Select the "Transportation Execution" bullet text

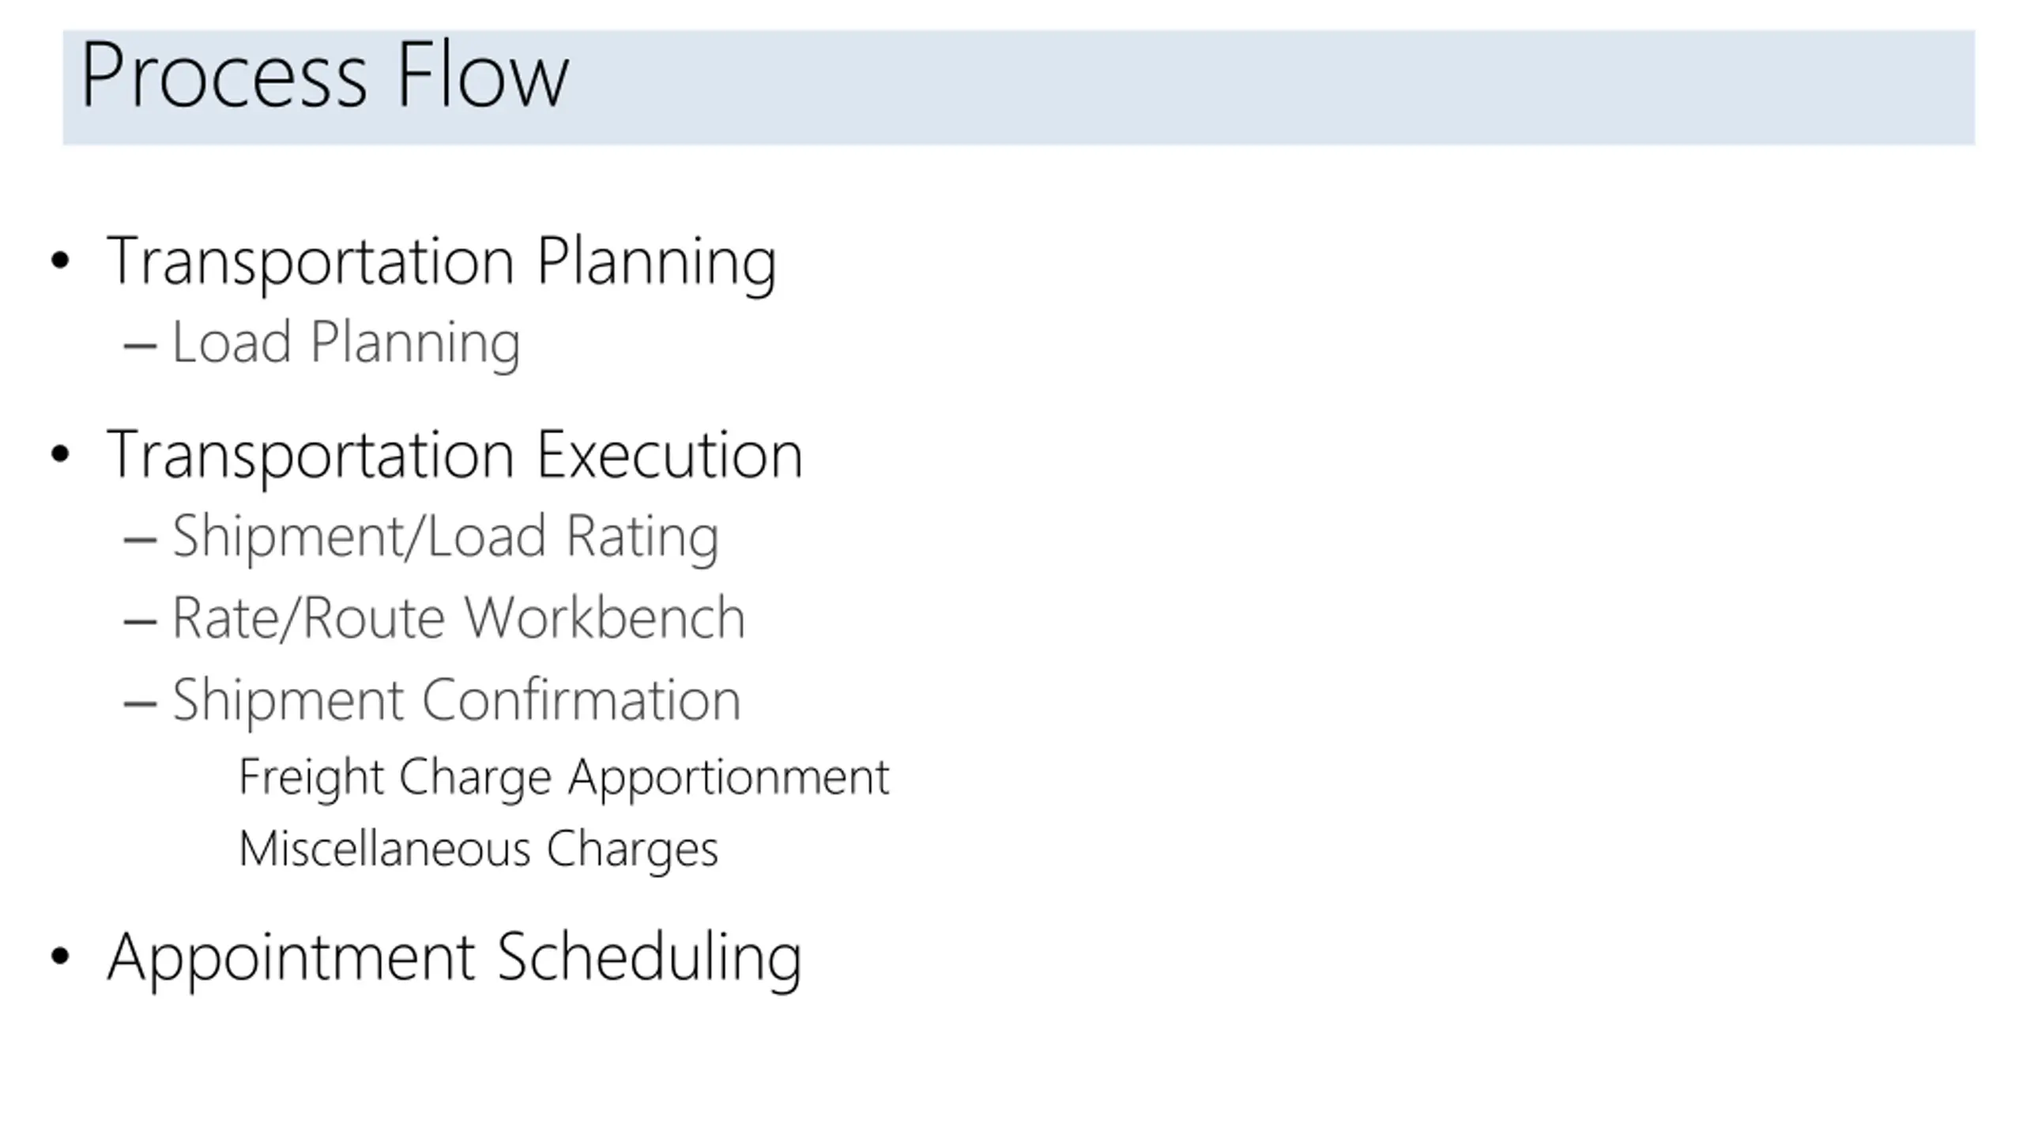454,455
